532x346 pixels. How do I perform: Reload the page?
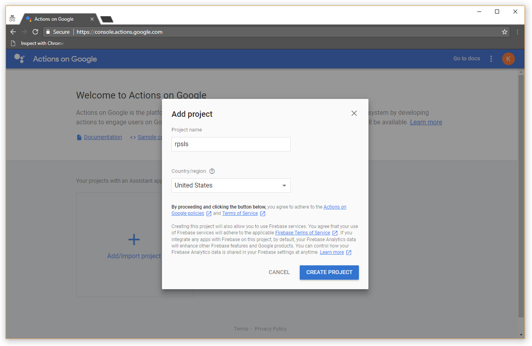[35, 32]
